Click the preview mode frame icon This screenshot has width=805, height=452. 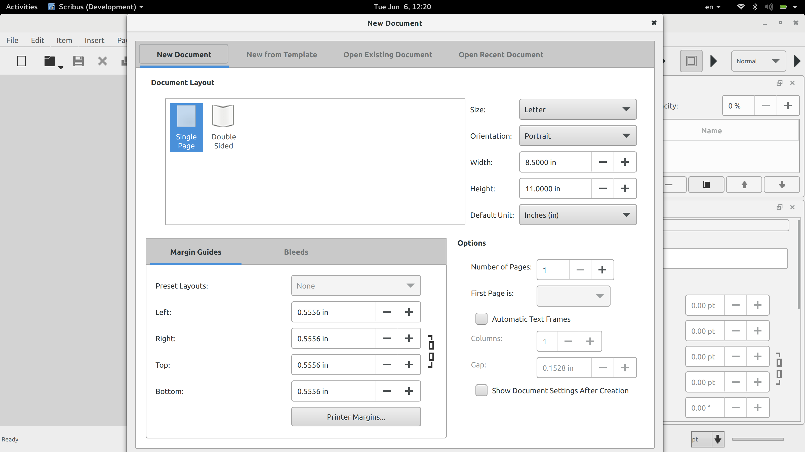point(691,61)
